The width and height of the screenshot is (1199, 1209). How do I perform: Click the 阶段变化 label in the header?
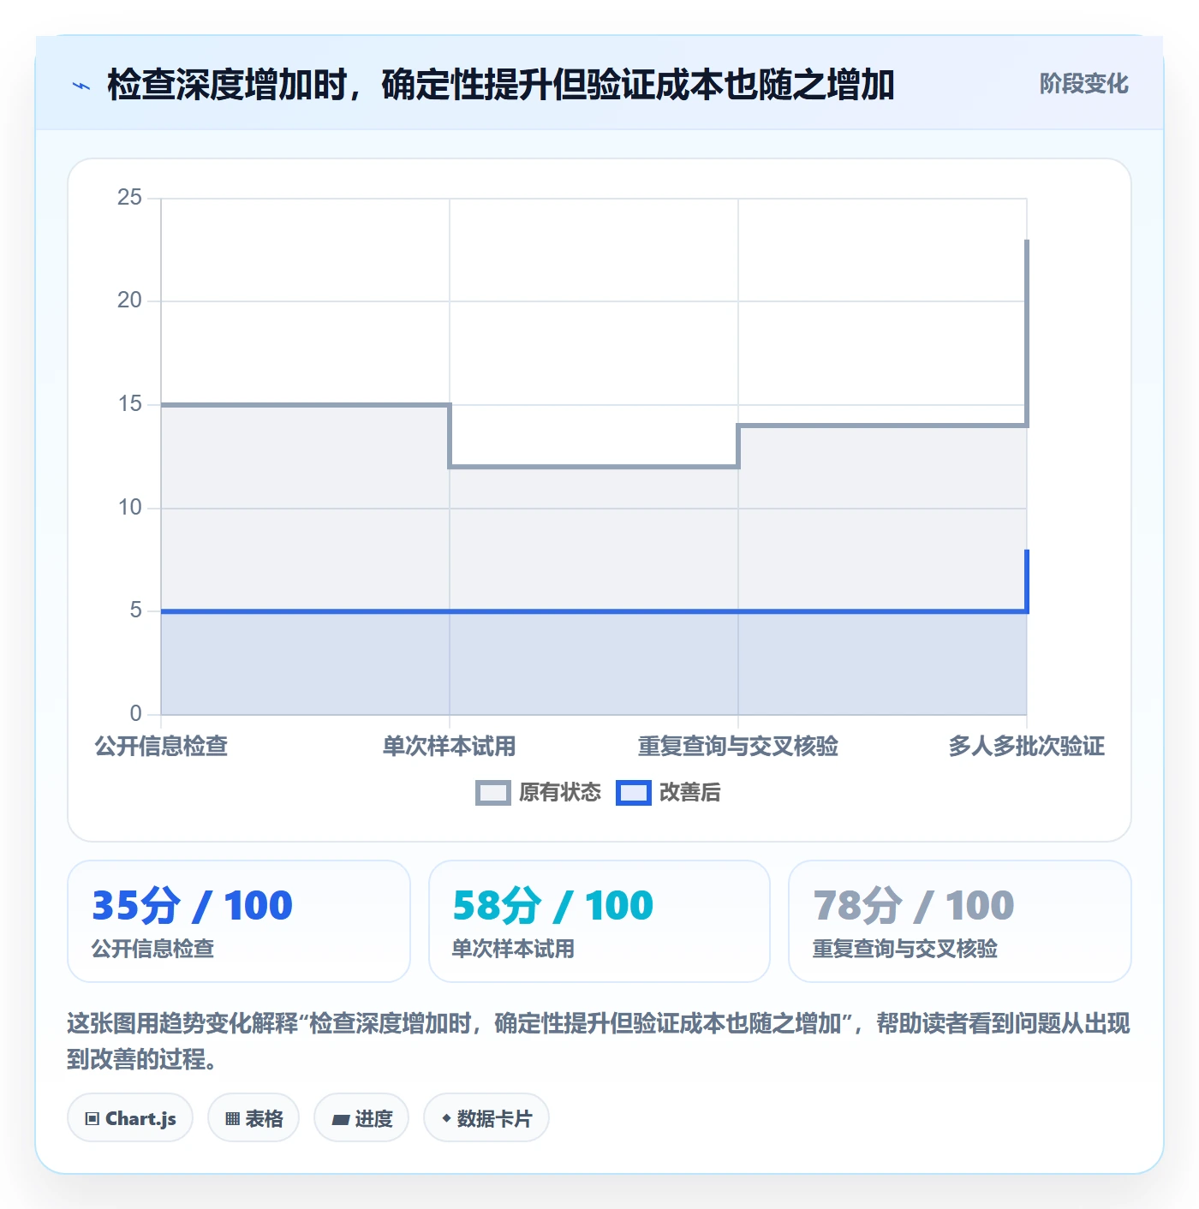pos(1083,84)
